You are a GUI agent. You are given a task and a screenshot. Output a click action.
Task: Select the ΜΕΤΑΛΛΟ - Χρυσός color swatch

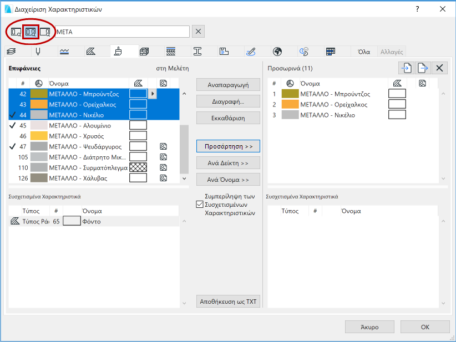tap(38, 136)
